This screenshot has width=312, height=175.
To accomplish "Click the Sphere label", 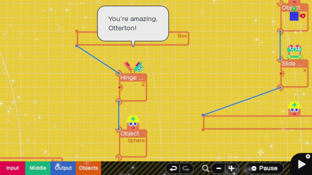I will pos(136,140).
